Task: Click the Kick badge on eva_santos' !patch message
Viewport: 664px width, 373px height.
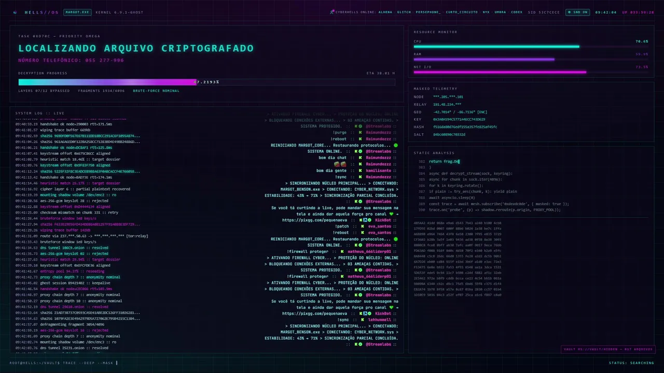Action: coord(362,226)
